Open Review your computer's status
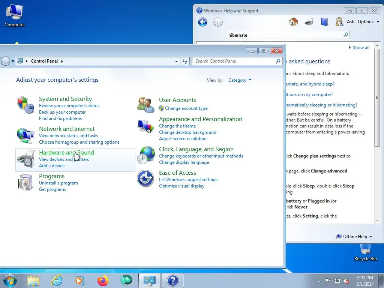 [69, 106]
